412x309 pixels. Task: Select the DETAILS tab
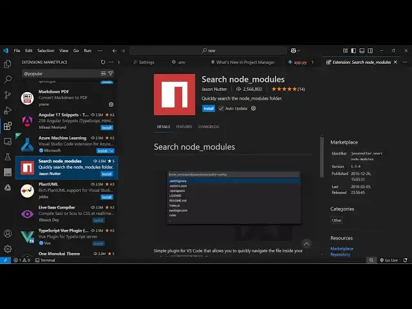point(164,127)
